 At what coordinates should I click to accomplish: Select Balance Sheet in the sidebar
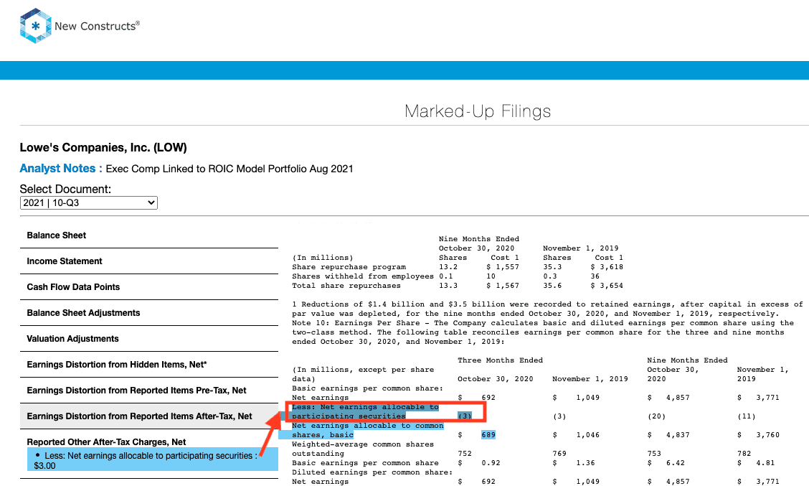[149, 235]
